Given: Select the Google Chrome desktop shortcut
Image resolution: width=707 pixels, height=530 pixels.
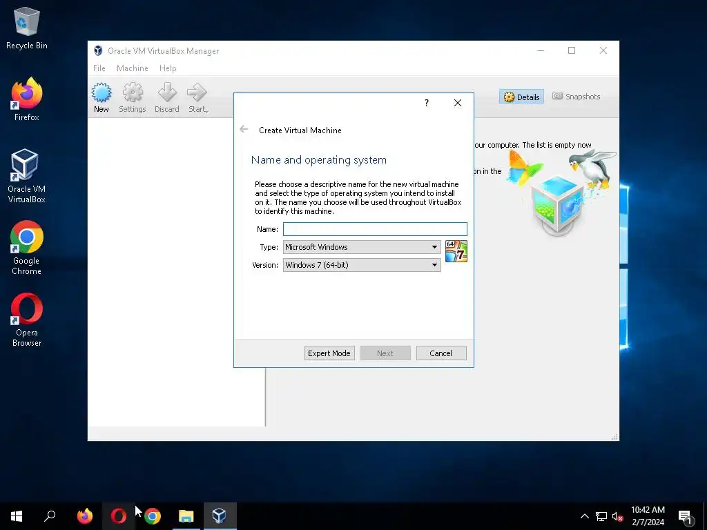Looking at the screenshot, I should click(x=27, y=248).
